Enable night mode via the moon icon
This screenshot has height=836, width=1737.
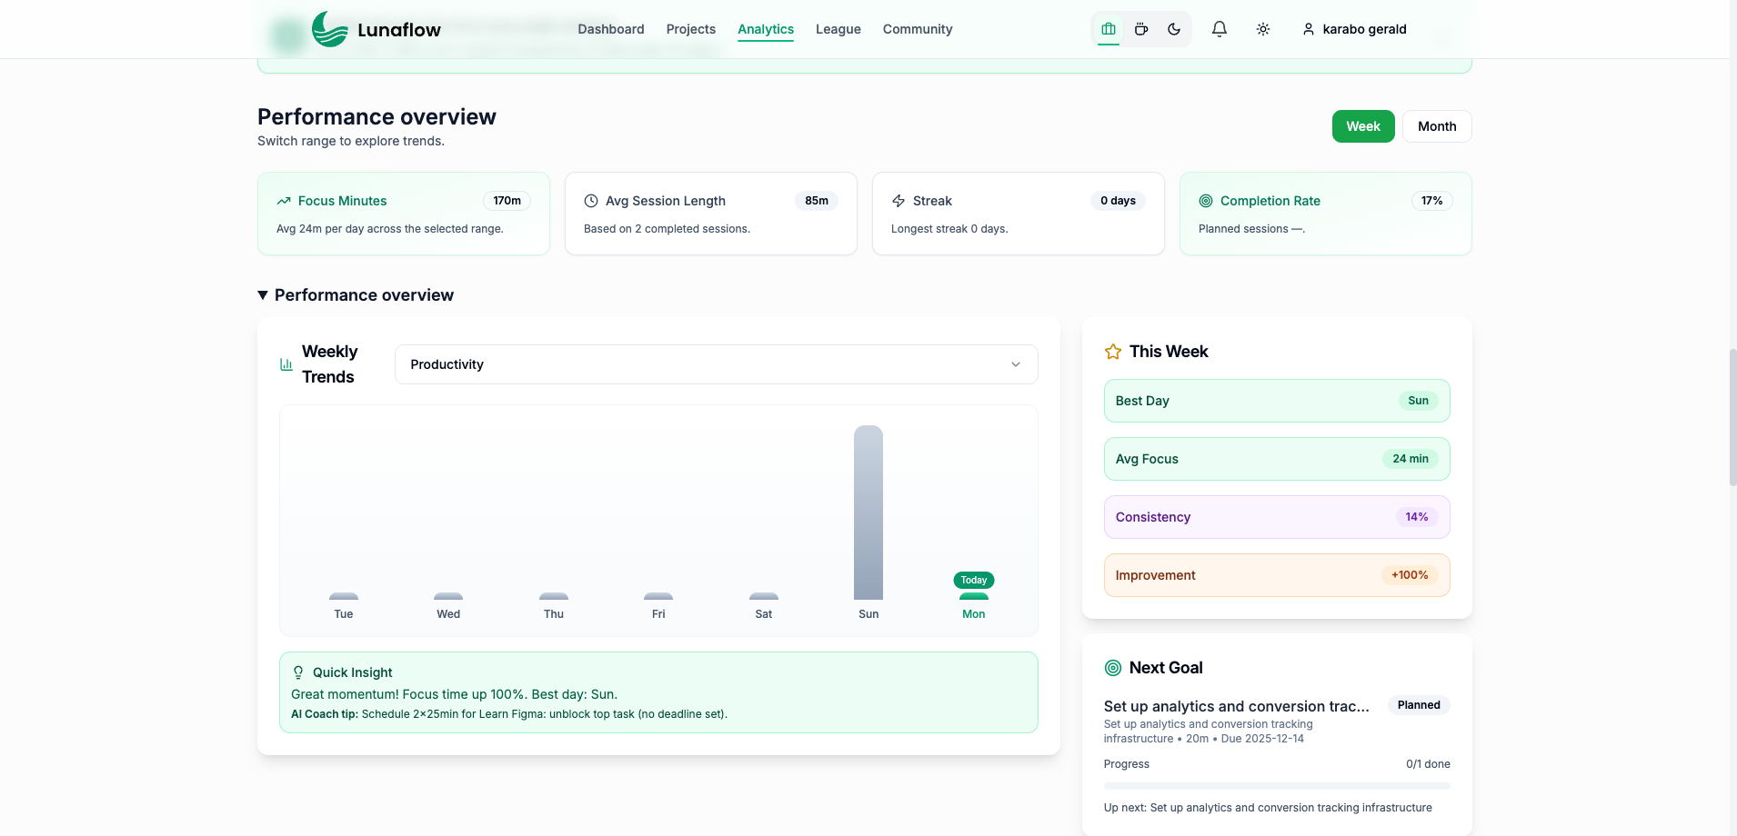1173,28
